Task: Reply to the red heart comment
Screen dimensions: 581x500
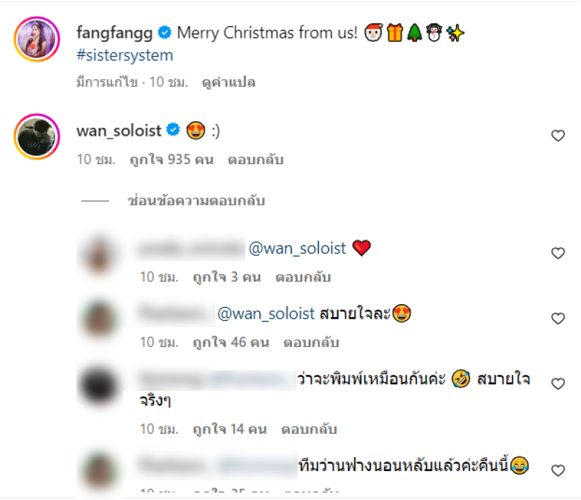Action: point(303,277)
